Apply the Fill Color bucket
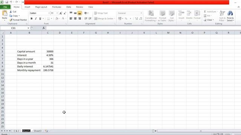 pos(57,18)
